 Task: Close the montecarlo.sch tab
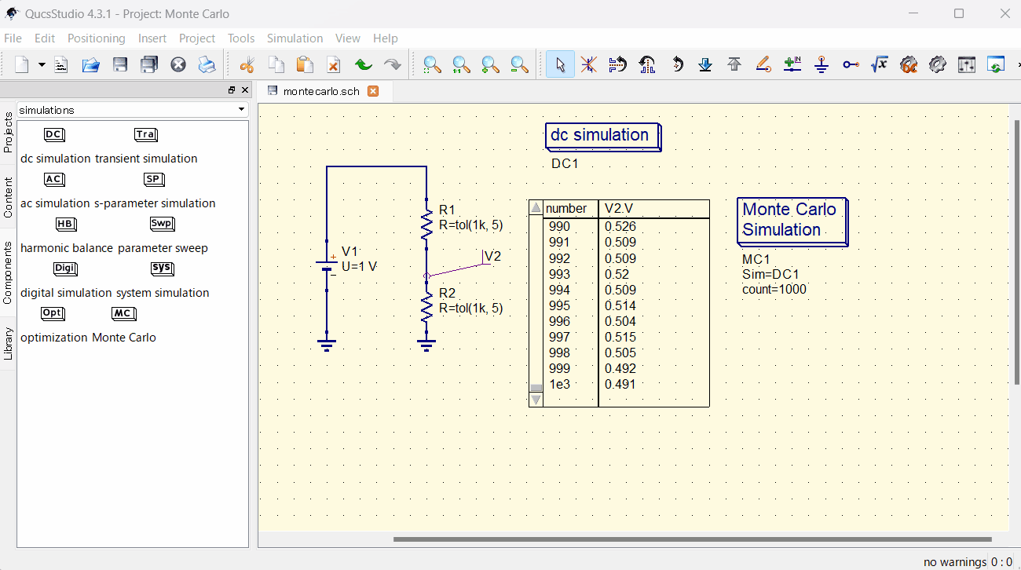(371, 91)
